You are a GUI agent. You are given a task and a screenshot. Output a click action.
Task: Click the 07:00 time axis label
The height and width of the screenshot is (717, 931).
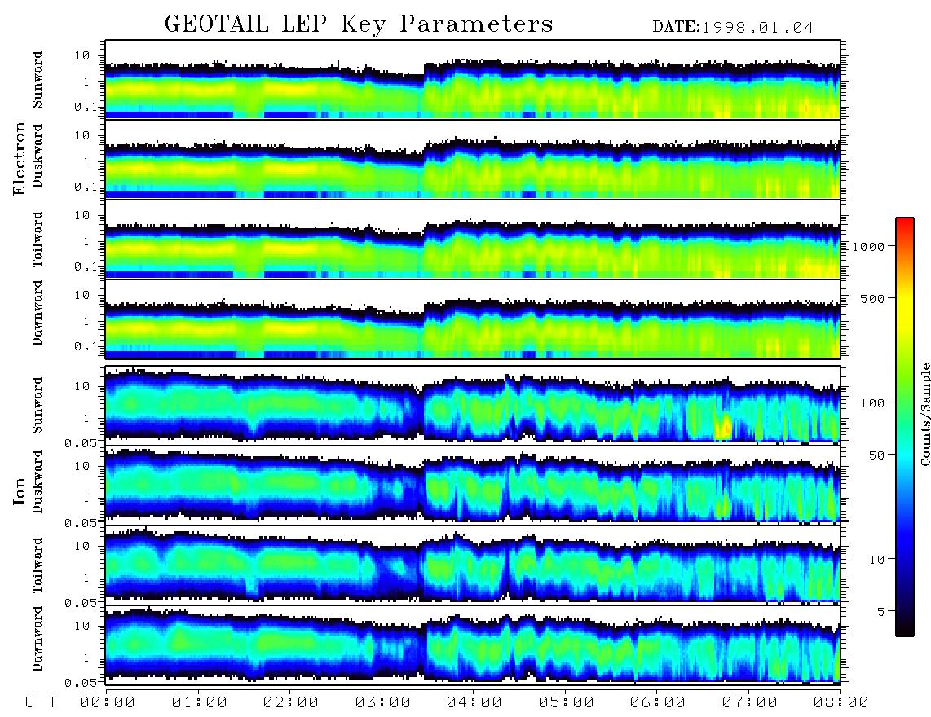(x=750, y=702)
